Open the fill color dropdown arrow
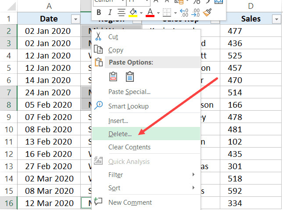Viewport: 283px width, 210px height. tap(141, 12)
